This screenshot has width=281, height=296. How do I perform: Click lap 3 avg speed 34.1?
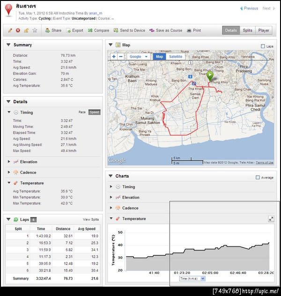point(95,250)
